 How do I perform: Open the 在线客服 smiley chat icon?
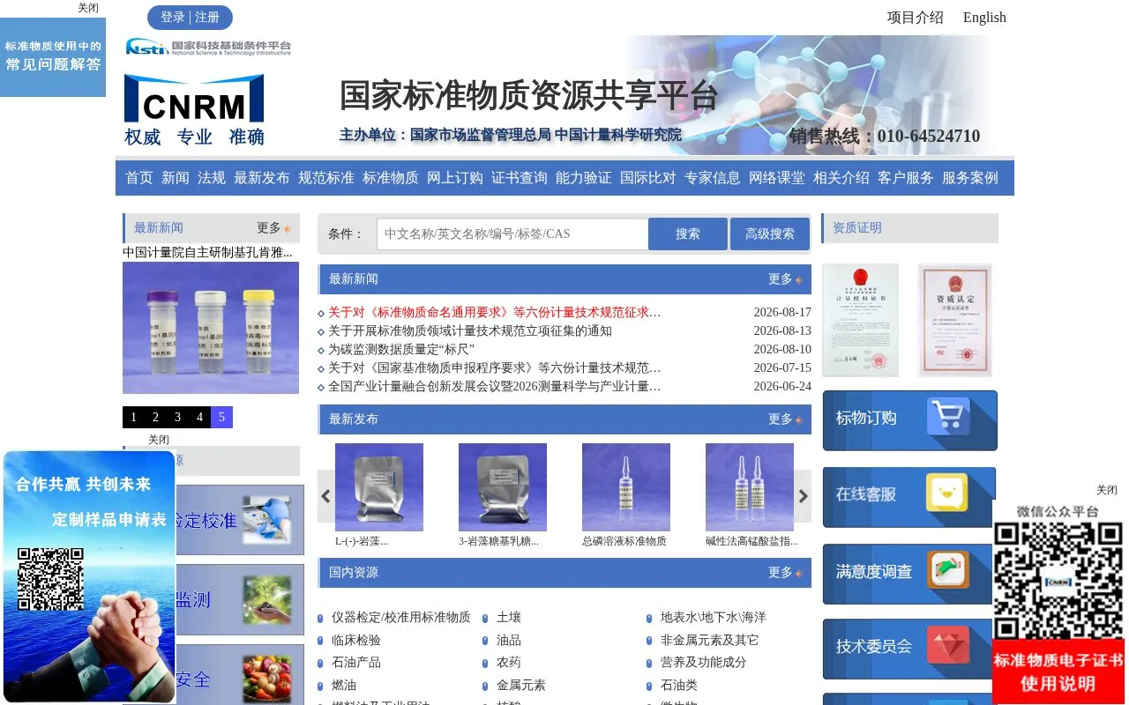pyautogui.click(x=947, y=493)
